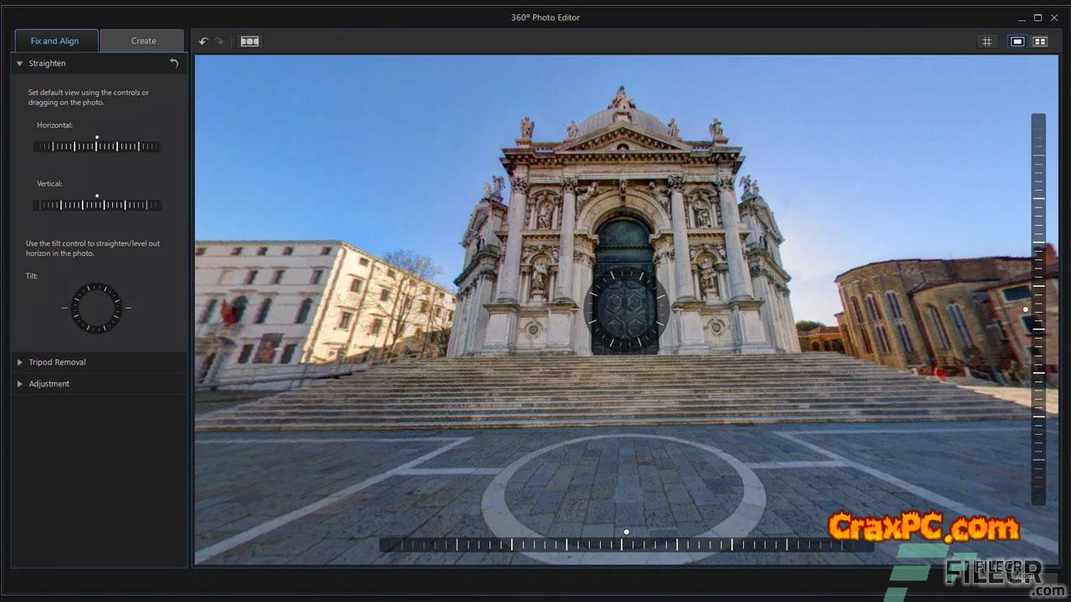
Task: Open the Fix and Align tab
Action: 55,41
